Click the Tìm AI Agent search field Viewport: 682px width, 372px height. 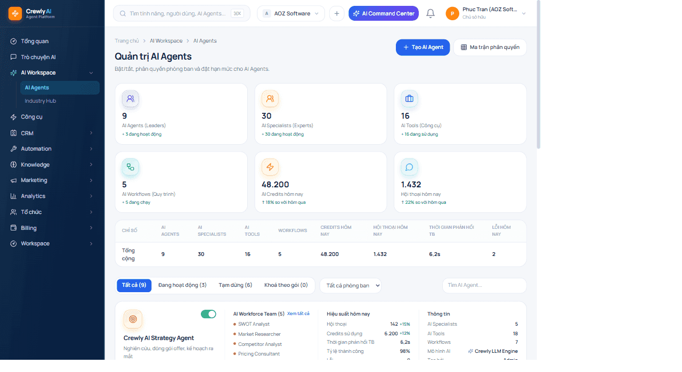click(x=484, y=285)
